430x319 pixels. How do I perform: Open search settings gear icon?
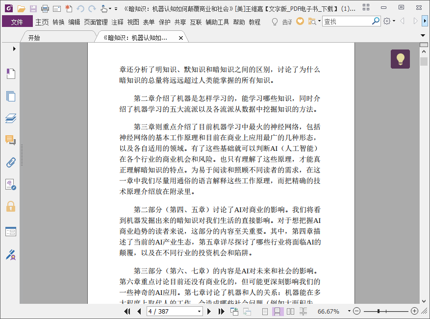387,21
